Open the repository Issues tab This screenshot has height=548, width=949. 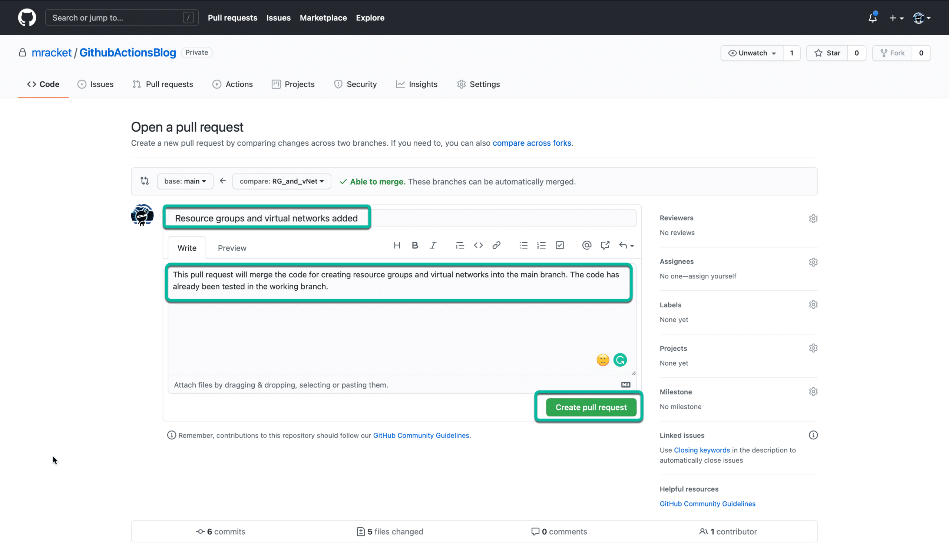pyautogui.click(x=96, y=84)
